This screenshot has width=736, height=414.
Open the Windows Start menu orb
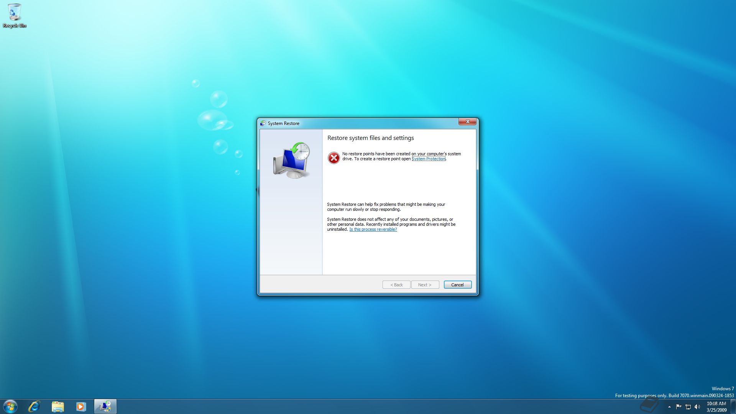10,406
